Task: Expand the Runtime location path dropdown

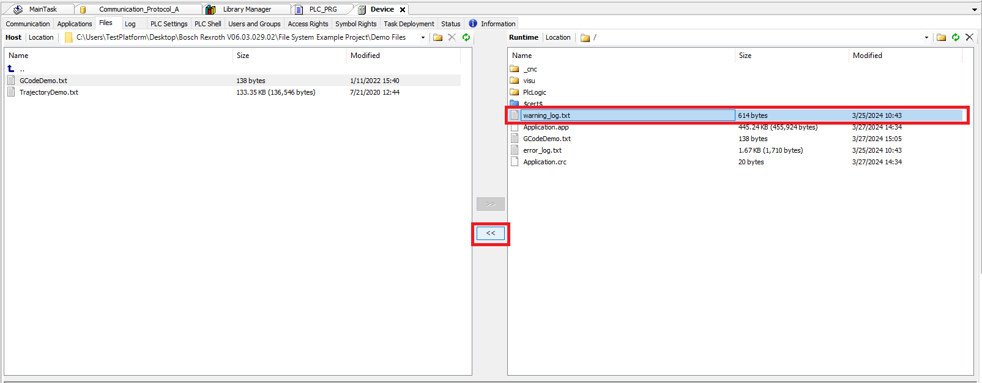Action: click(x=926, y=38)
